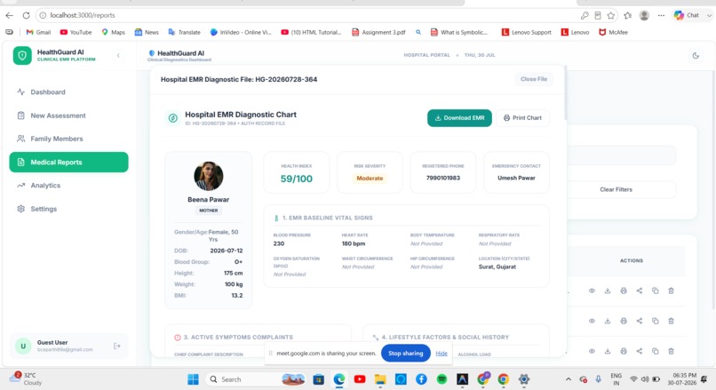
Task: Open the weather widget showing 32°C
Action: click(x=27, y=379)
